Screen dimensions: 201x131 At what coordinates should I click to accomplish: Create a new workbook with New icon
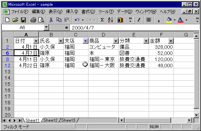[7, 20]
